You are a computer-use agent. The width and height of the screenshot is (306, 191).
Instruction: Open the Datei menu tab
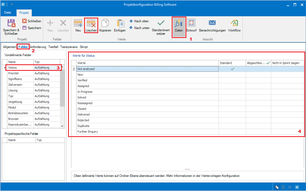[x=8, y=13]
